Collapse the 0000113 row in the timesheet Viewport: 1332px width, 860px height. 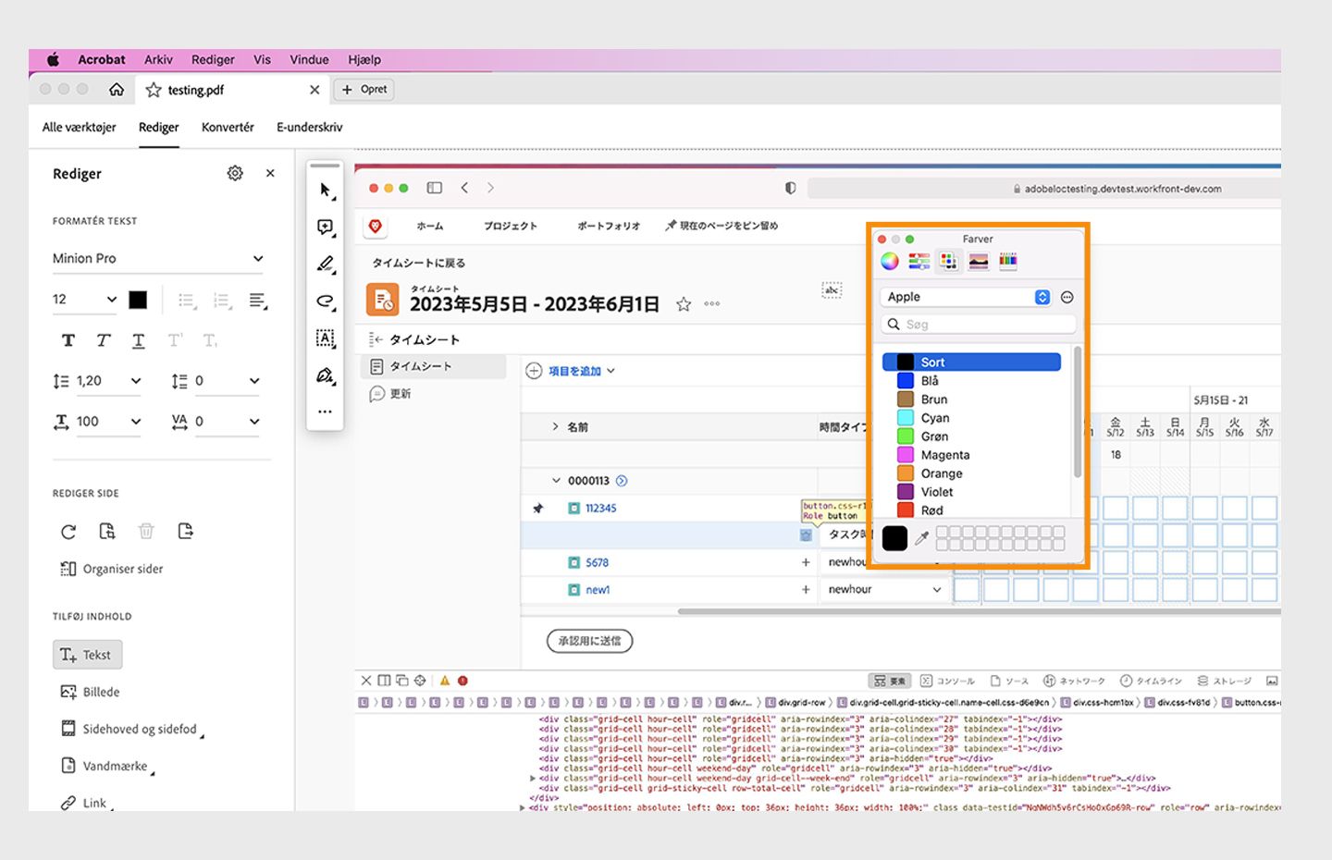[557, 480]
